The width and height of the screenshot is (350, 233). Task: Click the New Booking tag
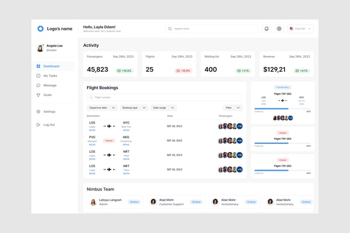[282, 87]
